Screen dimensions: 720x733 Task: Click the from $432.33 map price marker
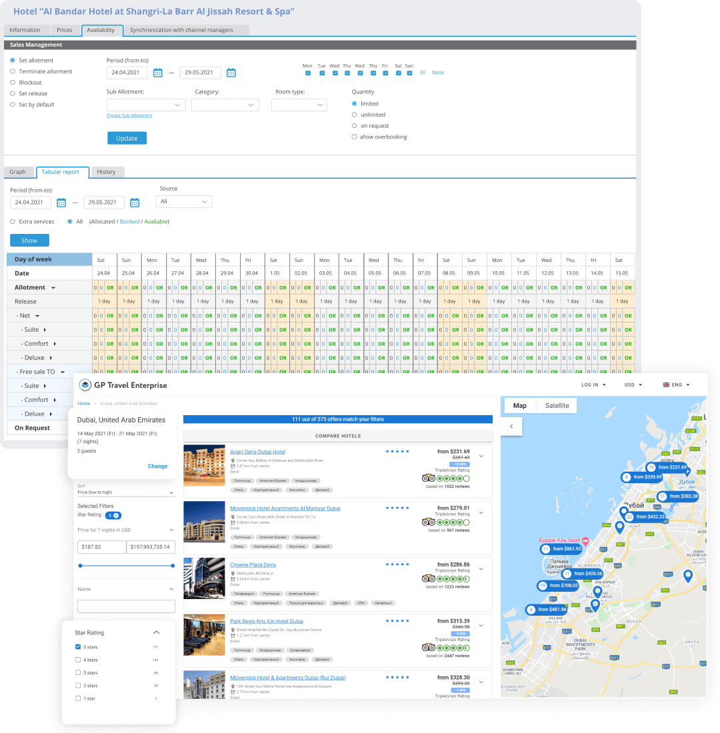[x=645, y=516]
